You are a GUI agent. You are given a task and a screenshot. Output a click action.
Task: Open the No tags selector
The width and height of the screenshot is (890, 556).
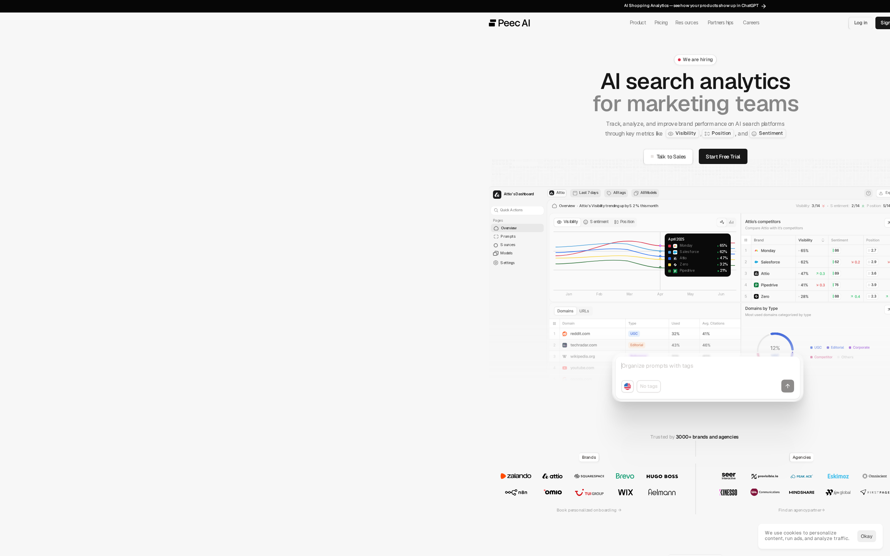pyautogui.click(x=648, y=386)
